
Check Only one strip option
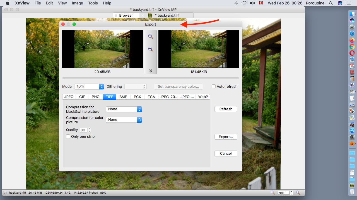[x=68, y=136]
